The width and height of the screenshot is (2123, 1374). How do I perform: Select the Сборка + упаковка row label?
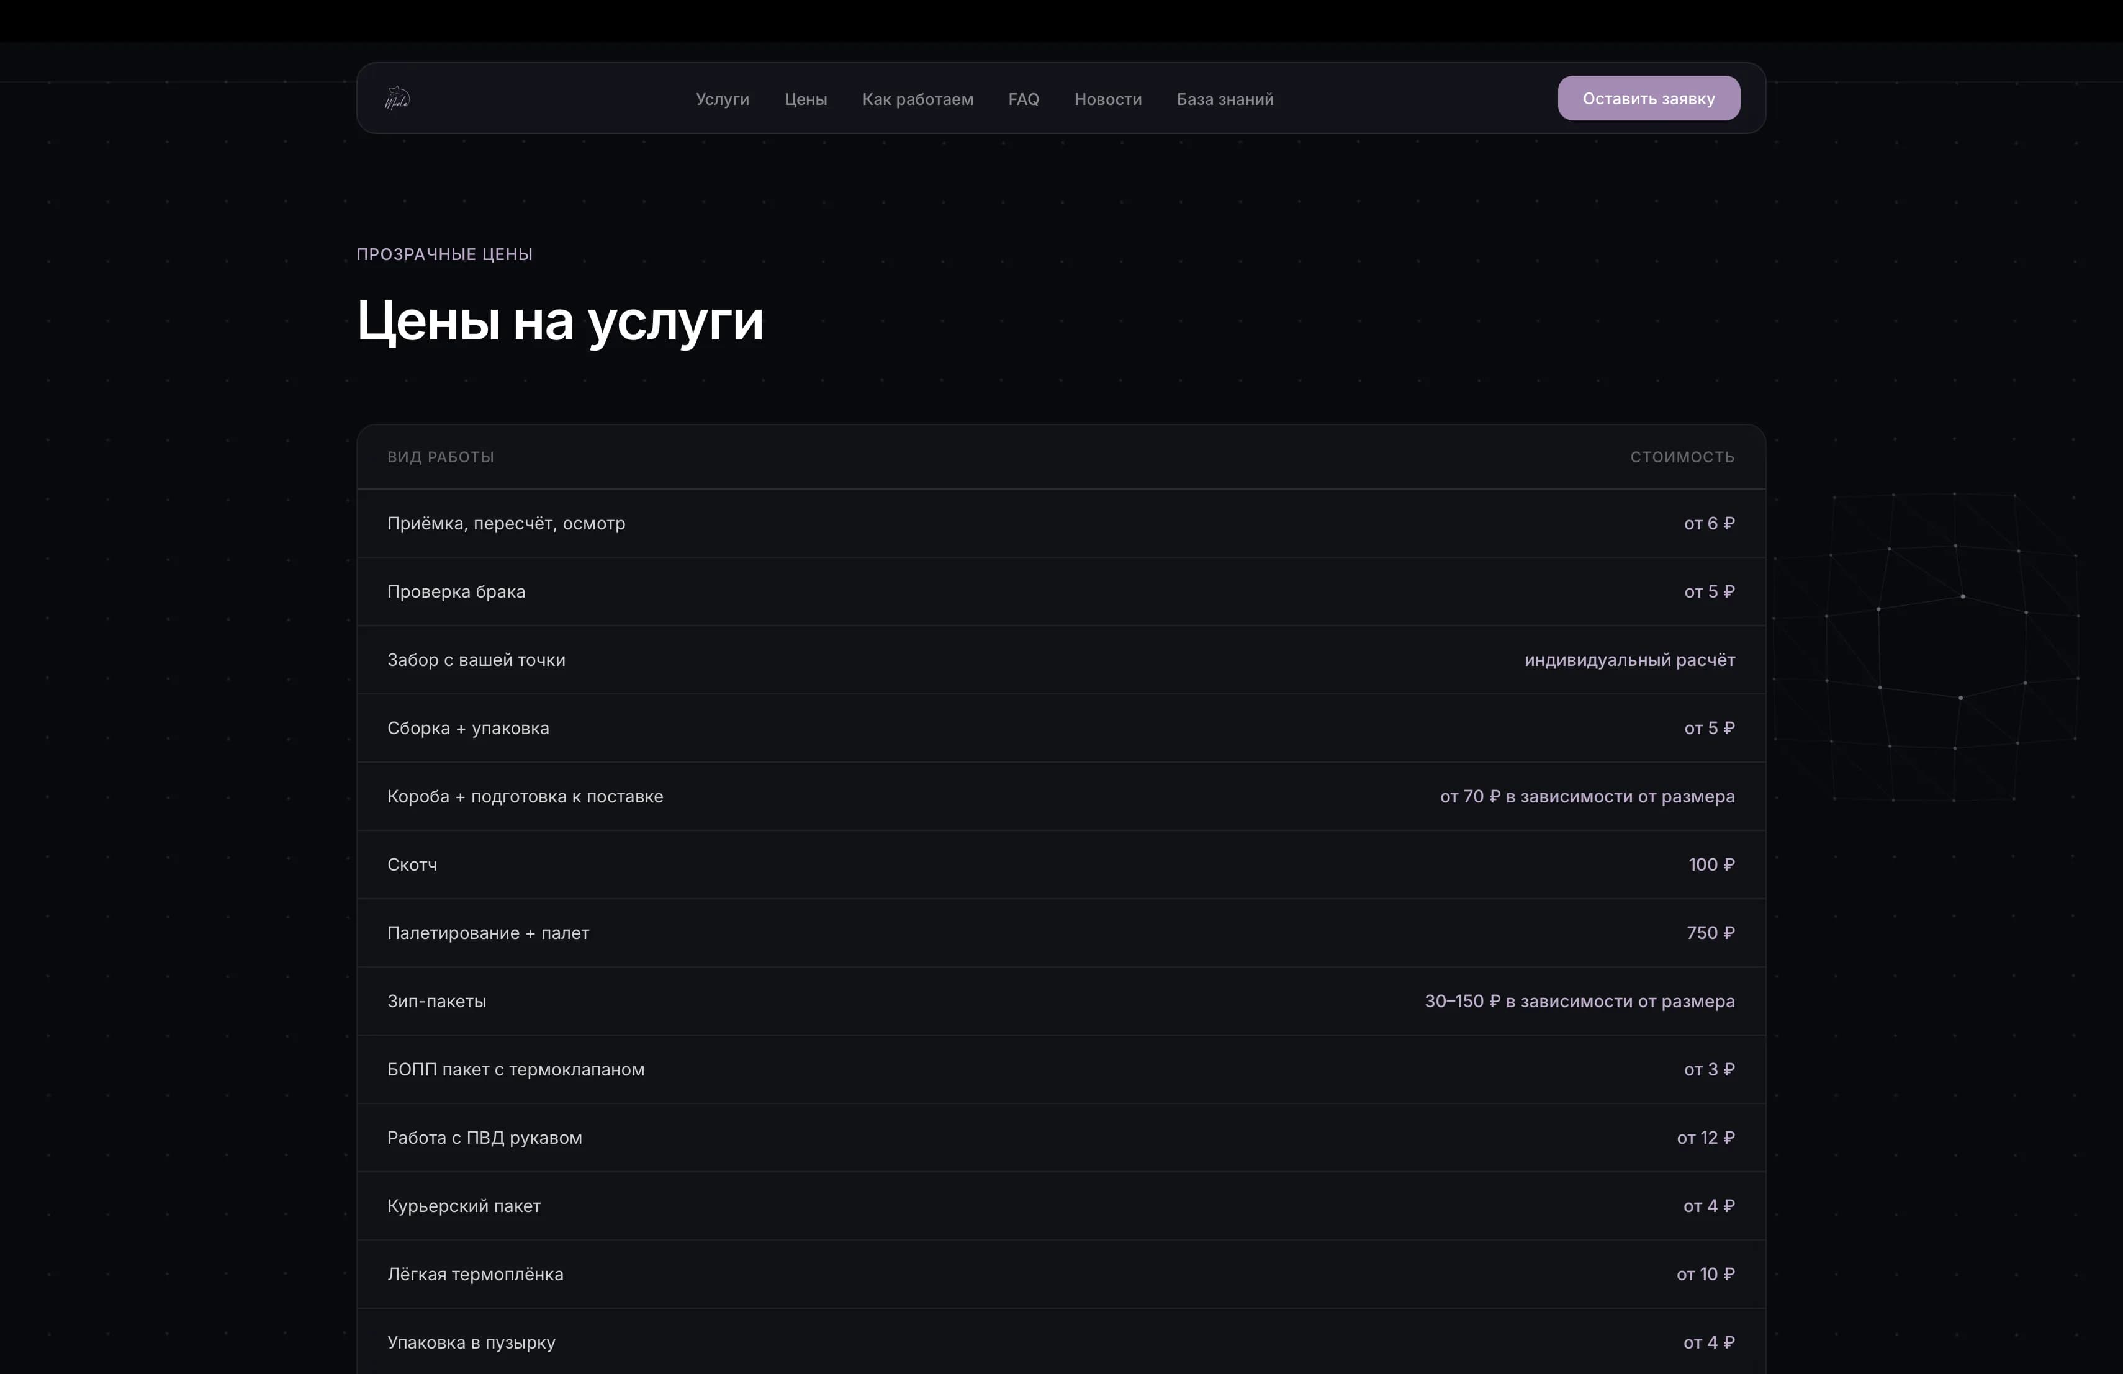click(x=467, y=727)
